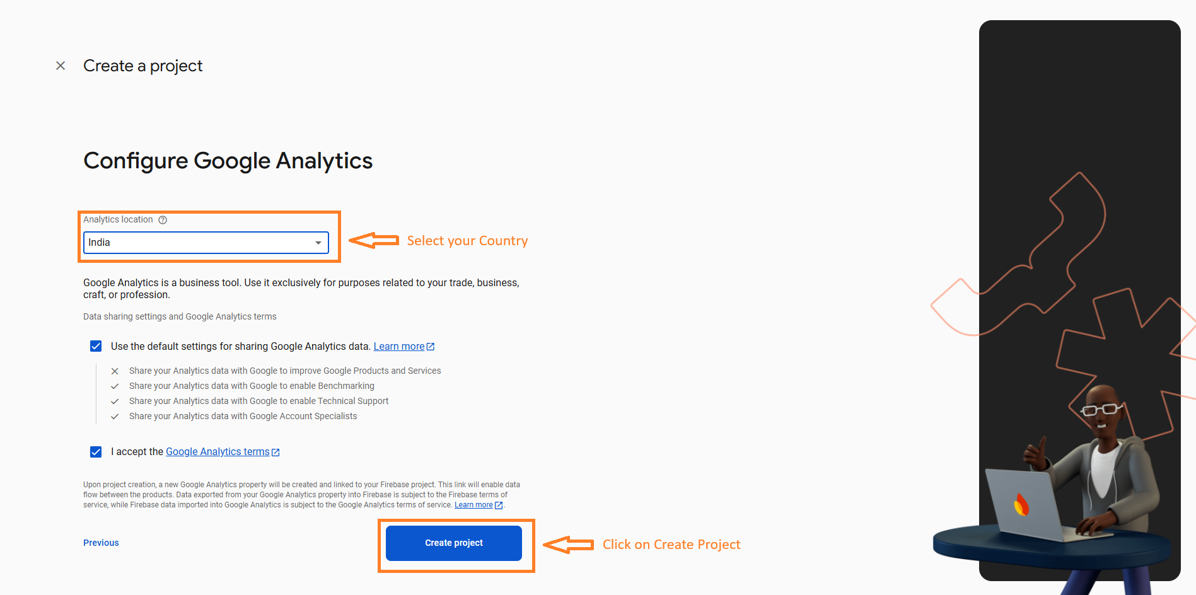Close the Create a project dialog
Viewport: 1196px width, 595px height.
(x=61, y=66)
